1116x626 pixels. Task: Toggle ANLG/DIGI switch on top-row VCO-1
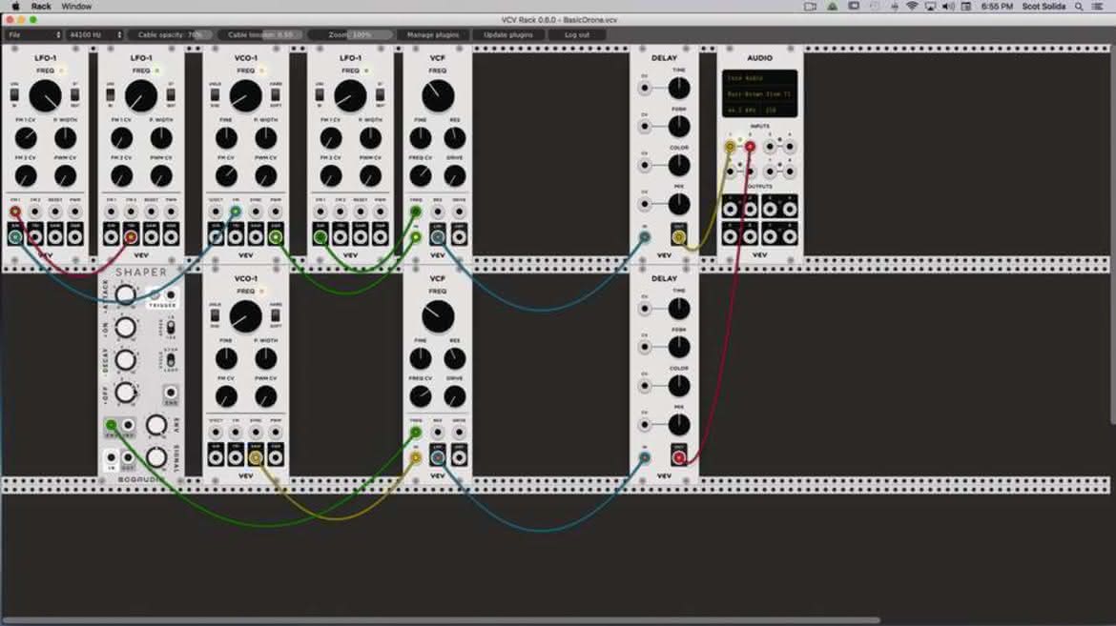click(x=215, y=94)
